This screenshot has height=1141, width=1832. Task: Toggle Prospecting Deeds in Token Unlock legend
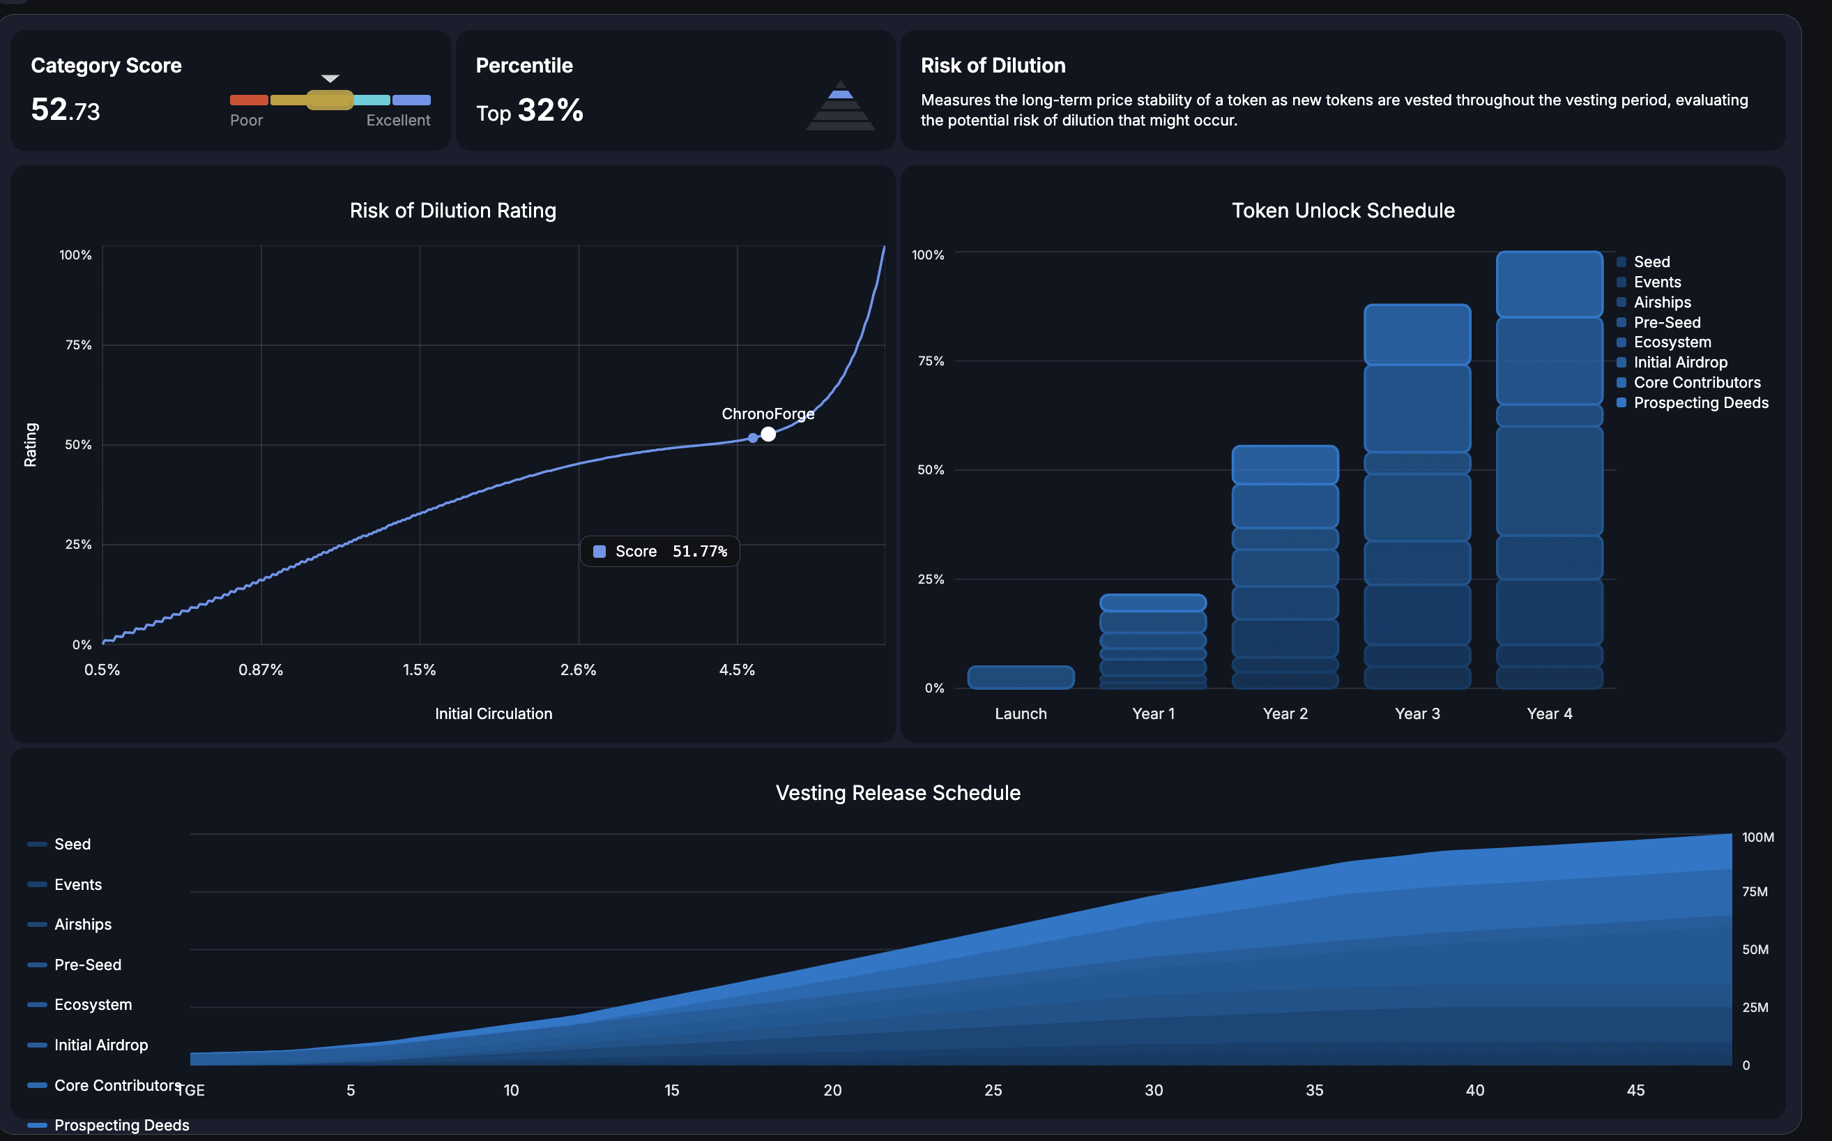pos(1693,403)
